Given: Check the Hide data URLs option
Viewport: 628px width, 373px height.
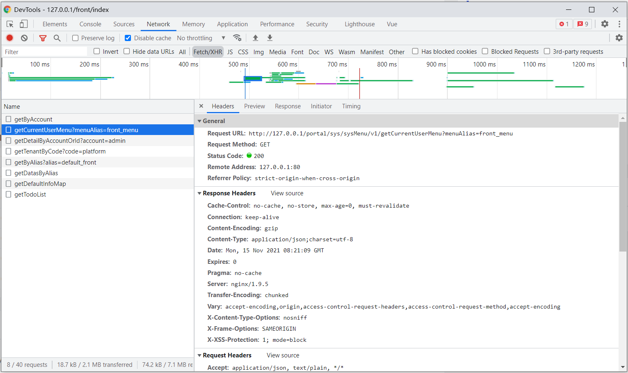Looking at the screenshot, I should click(127, 51).
